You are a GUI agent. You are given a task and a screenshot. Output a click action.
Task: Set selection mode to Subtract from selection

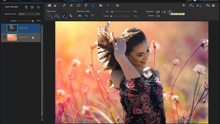point(93,16)
